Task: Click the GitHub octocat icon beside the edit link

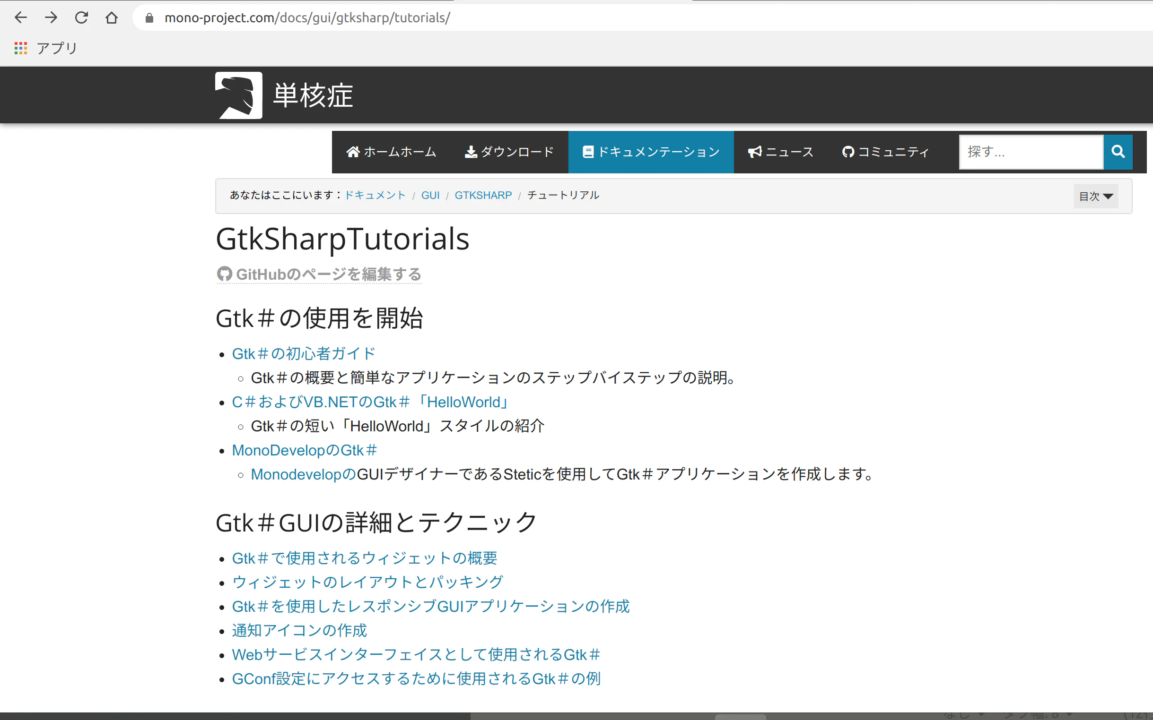Action: point(225,274)
